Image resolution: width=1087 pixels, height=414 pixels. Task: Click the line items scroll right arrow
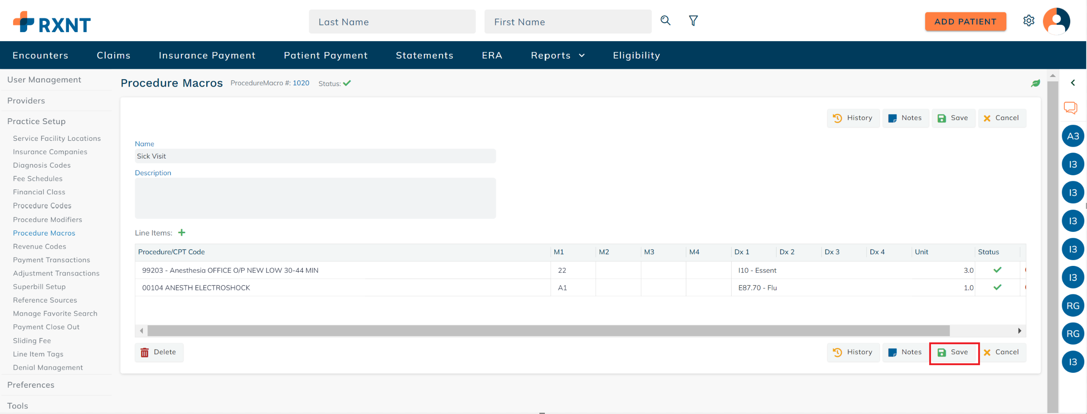coord(1019,331)
